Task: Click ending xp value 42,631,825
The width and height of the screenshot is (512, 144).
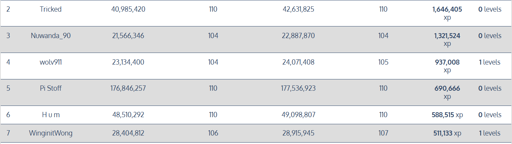Action: click(x=298, y=10)
